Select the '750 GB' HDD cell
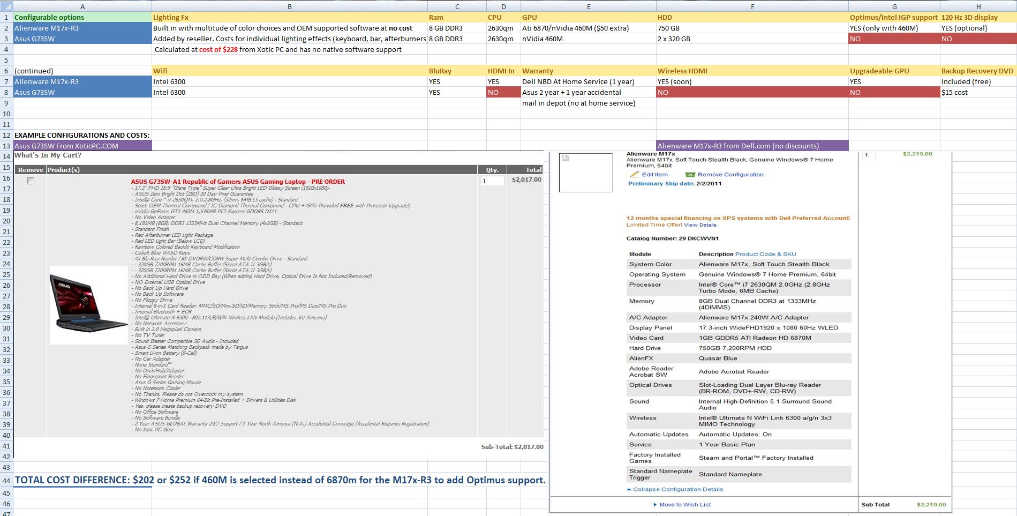Screen dimensions: 1017x516 (x=752, y=28)
